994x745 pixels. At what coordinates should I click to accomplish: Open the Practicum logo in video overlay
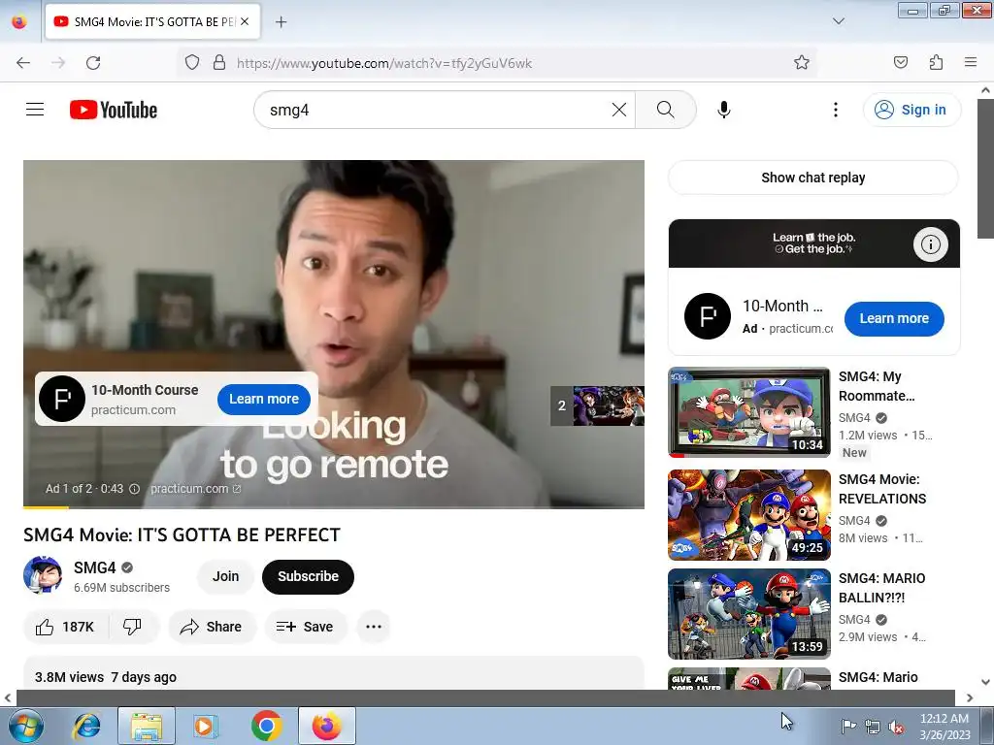(x=62, y=399)
